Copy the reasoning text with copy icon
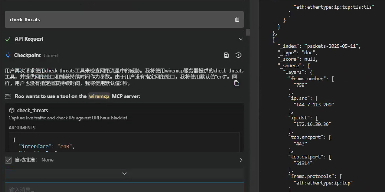385x192 pixels. [237, 83]
